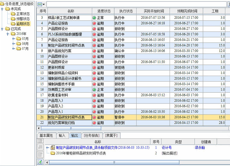The width and height of the screenshot is (230, 166).
Task: Click the first side toolbar icon in output panel
Action: pyautogui.click(x=40, y=141)
